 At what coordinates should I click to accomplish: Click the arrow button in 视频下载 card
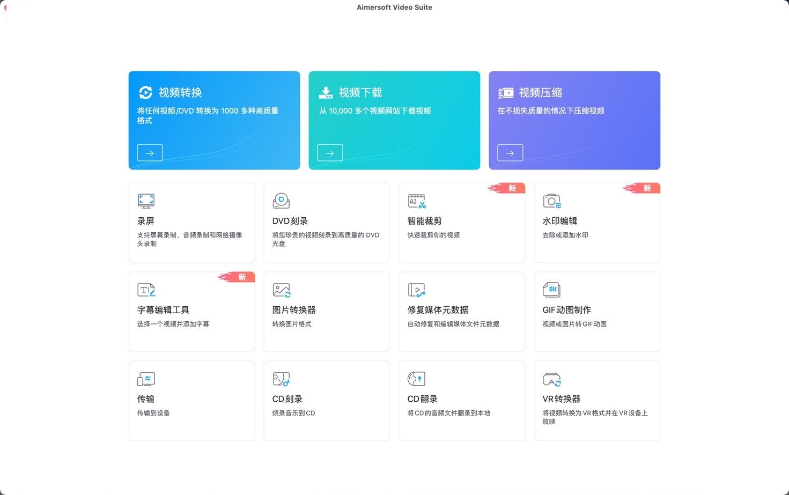click(x=330, y=153)
